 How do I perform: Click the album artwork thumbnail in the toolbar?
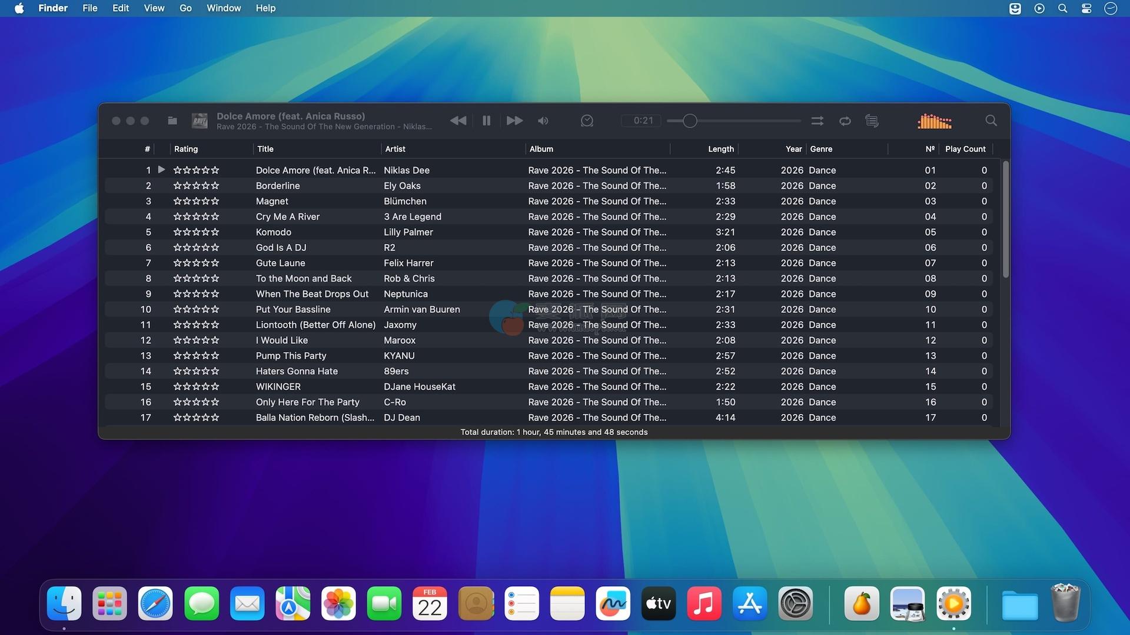tap(200, 121)
